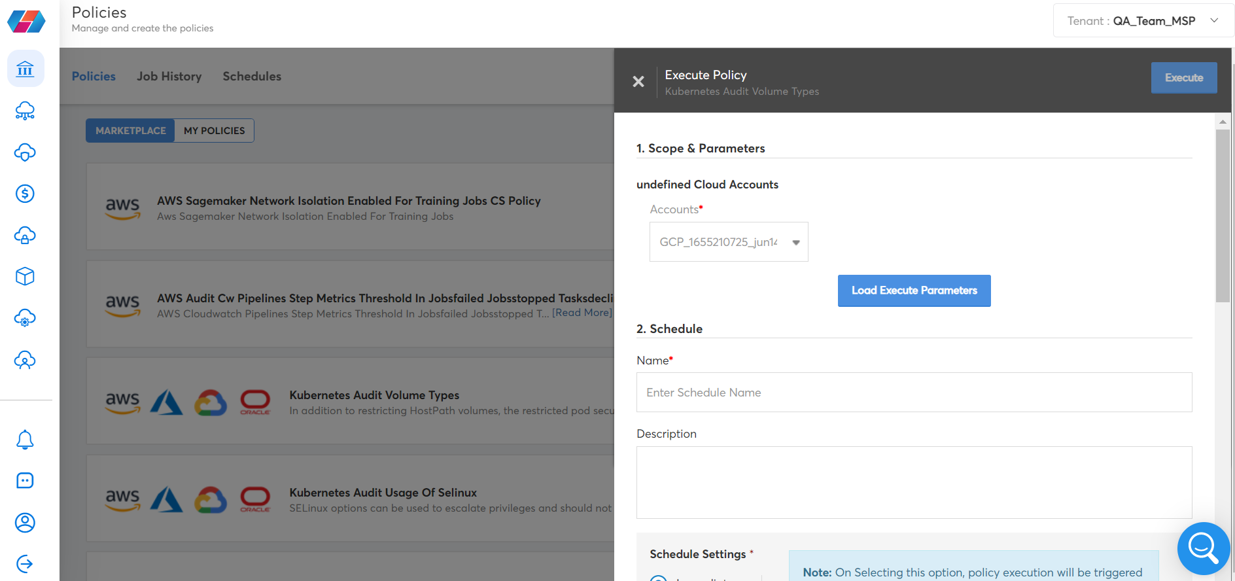
Task: Expand the Tenant QA_Team_MSP dropdown
Action: click(x=1143, y=21)
